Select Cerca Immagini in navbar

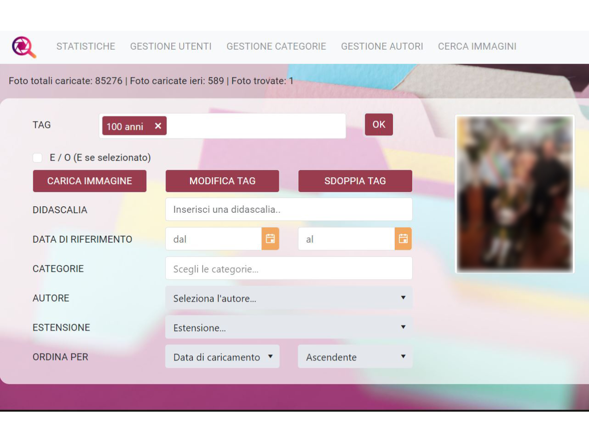[477, 47]
